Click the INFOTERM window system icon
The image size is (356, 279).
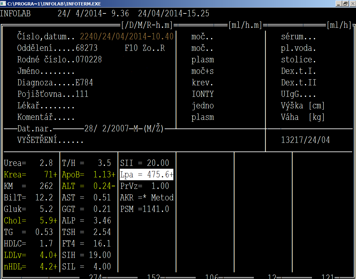3,4
